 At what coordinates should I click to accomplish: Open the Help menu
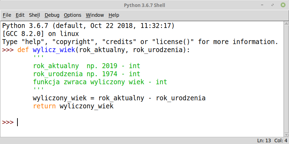click(x=114, y=15)
